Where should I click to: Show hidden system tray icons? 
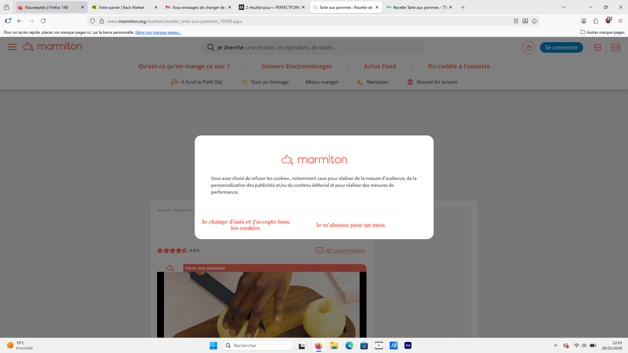tap(556, 345)
